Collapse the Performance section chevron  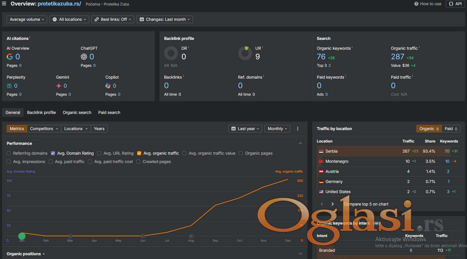pos(300,143)
